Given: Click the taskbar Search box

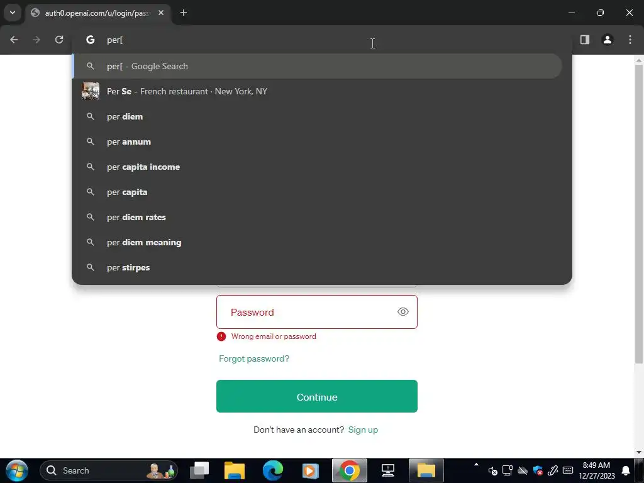Looking at the screenshot, I should (x=109, y=470).
